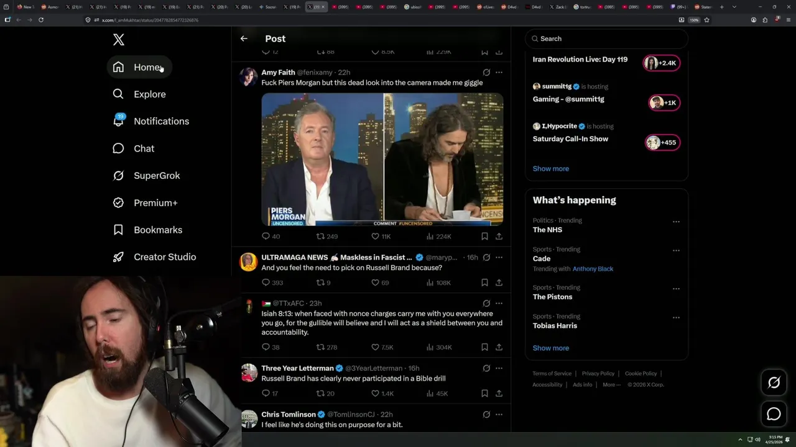Open Chat in the sidebar
This screenshot has width=796, height=447.
[x=133, y=149]
